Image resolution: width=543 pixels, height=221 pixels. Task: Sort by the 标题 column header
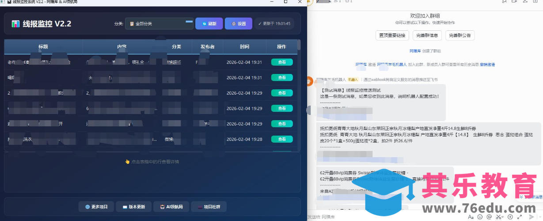click(43, 47)
